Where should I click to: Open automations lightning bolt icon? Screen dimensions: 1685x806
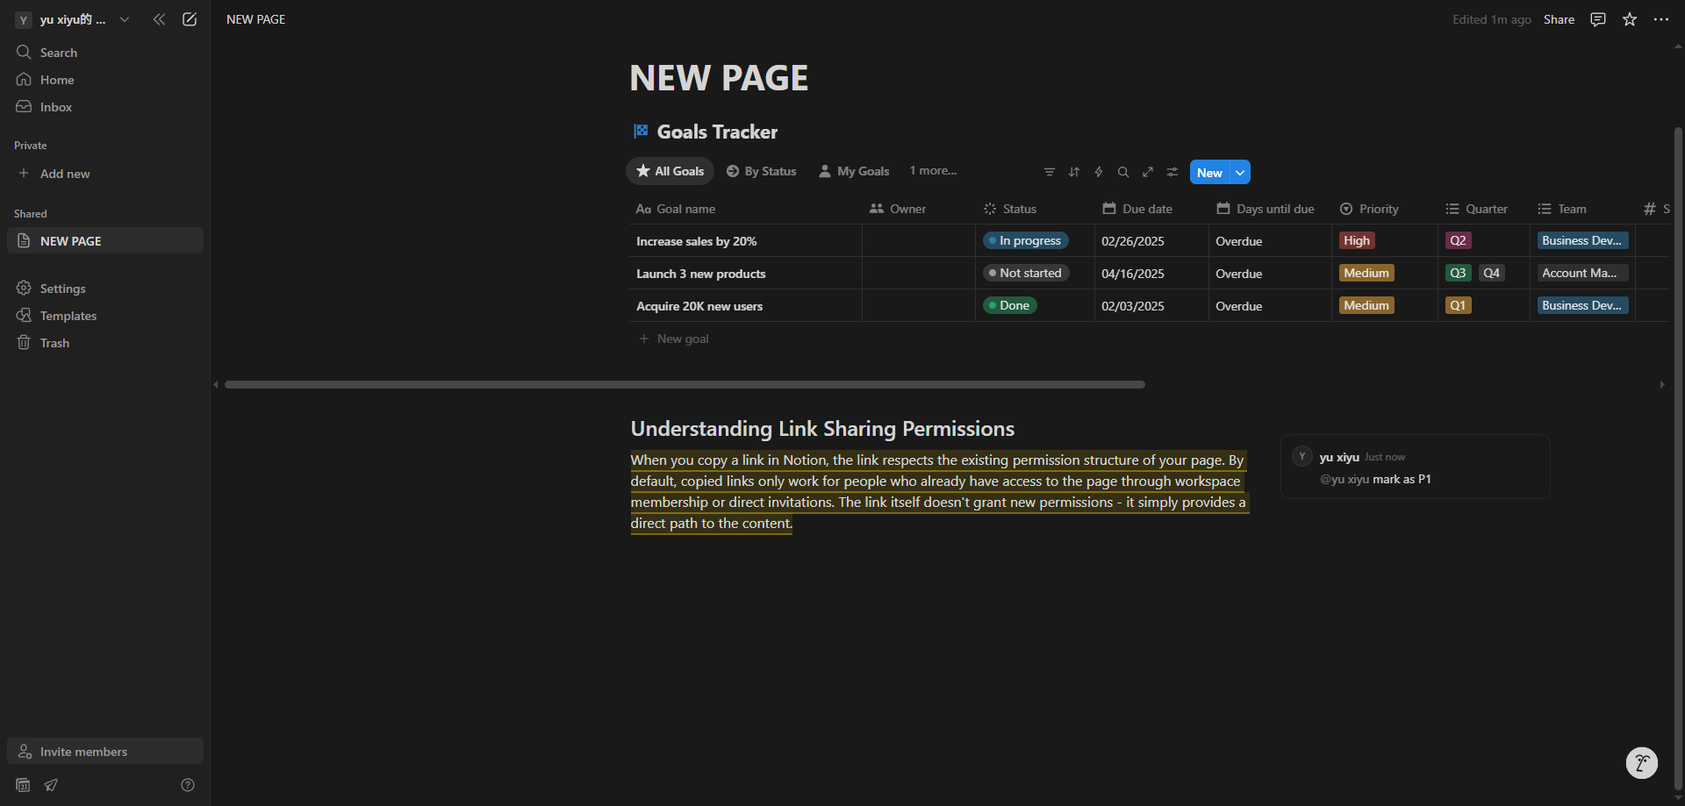(x=1099, y=172)
